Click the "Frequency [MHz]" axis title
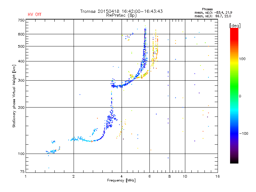This screenshot has width=256, height=192. pyautogui.click(x=121, y=180)
